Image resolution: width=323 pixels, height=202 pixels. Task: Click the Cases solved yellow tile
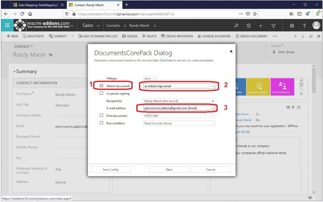coord(258,87)
